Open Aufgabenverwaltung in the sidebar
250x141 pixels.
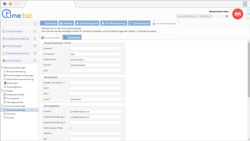click(x=17, y=39)
